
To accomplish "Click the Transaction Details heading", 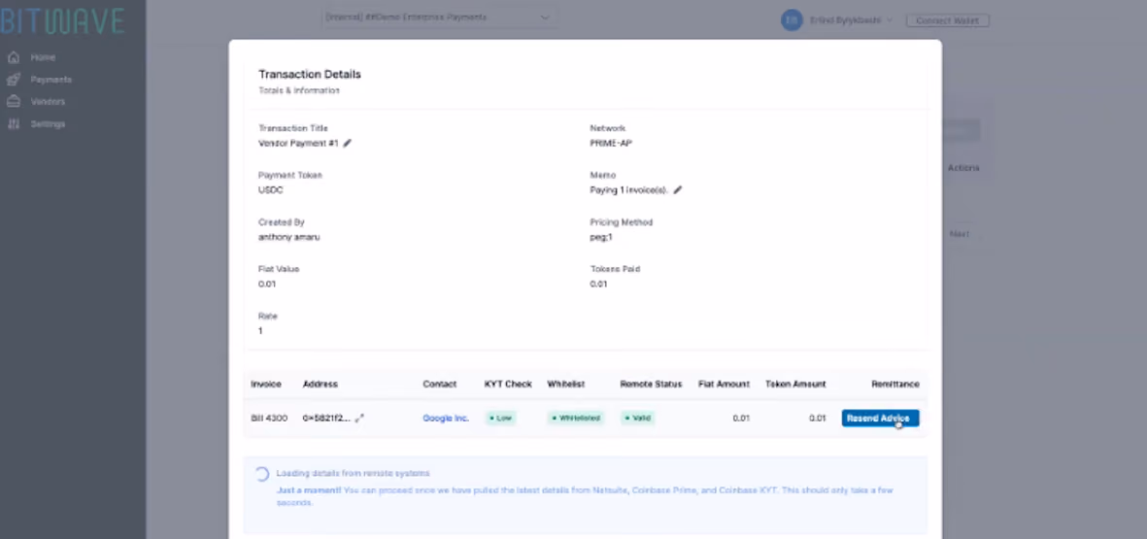I will tap(310, 74).
